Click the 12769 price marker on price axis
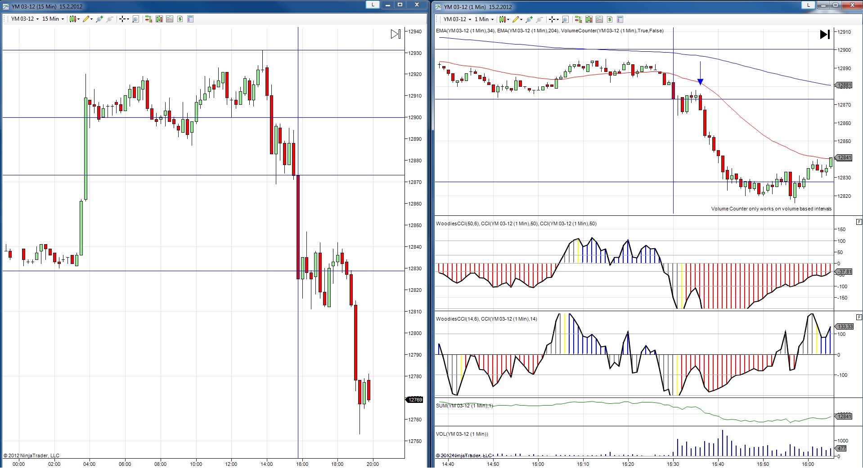Screen dimensions: 863x469 point(415,400)
